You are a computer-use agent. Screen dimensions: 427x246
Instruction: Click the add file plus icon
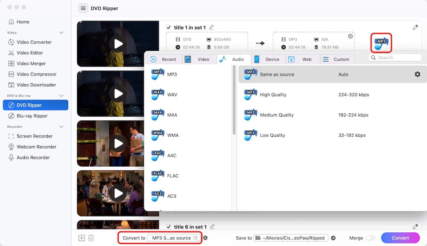point(82,238)
